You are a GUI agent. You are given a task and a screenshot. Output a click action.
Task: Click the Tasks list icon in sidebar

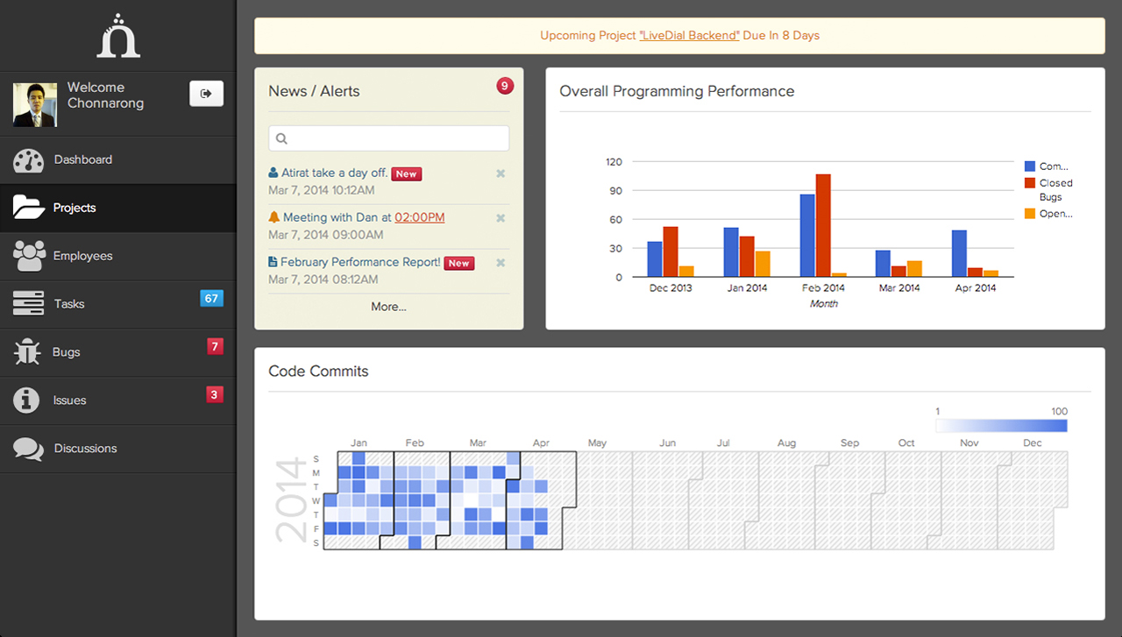point(28,304)
